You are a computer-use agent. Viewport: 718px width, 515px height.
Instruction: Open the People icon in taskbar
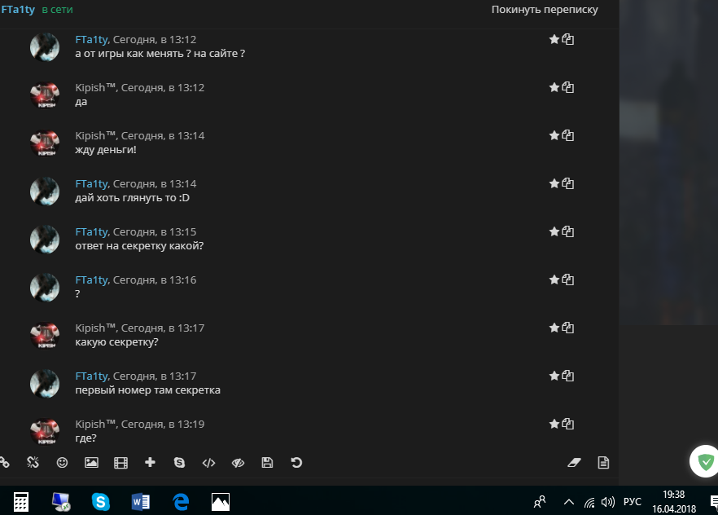pyautogui.click(x=540, y=502)
